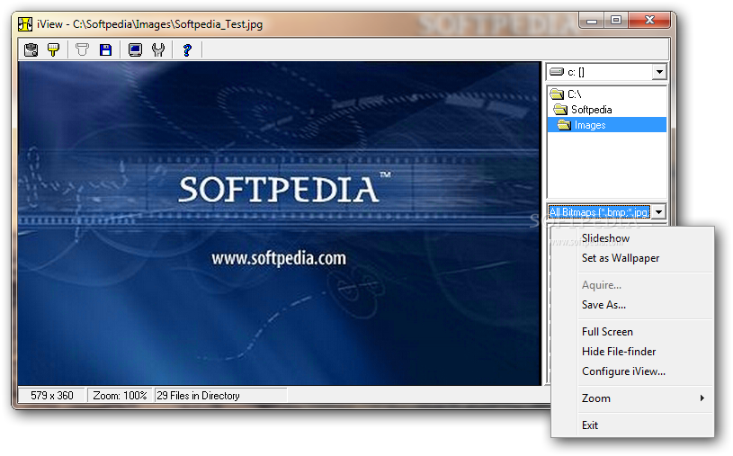Choose Set as Wallpaper in context menu
733x456 pixels.
[x=621, y=258]
